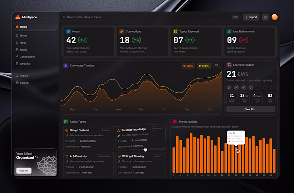Image resolution: width=294 pixels, height=193 pixels.
Task: Open the orange user avatar
Action: click(x=275, y=17)
